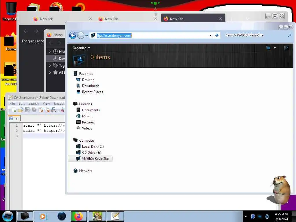Open Edit menu in Notepad++
This screenshot has width=296, height=222.
(x=21, y=103)
